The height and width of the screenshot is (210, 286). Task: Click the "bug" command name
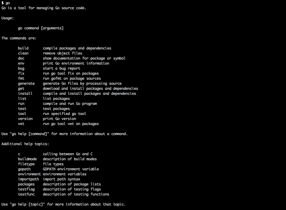[x=21, y=68]
